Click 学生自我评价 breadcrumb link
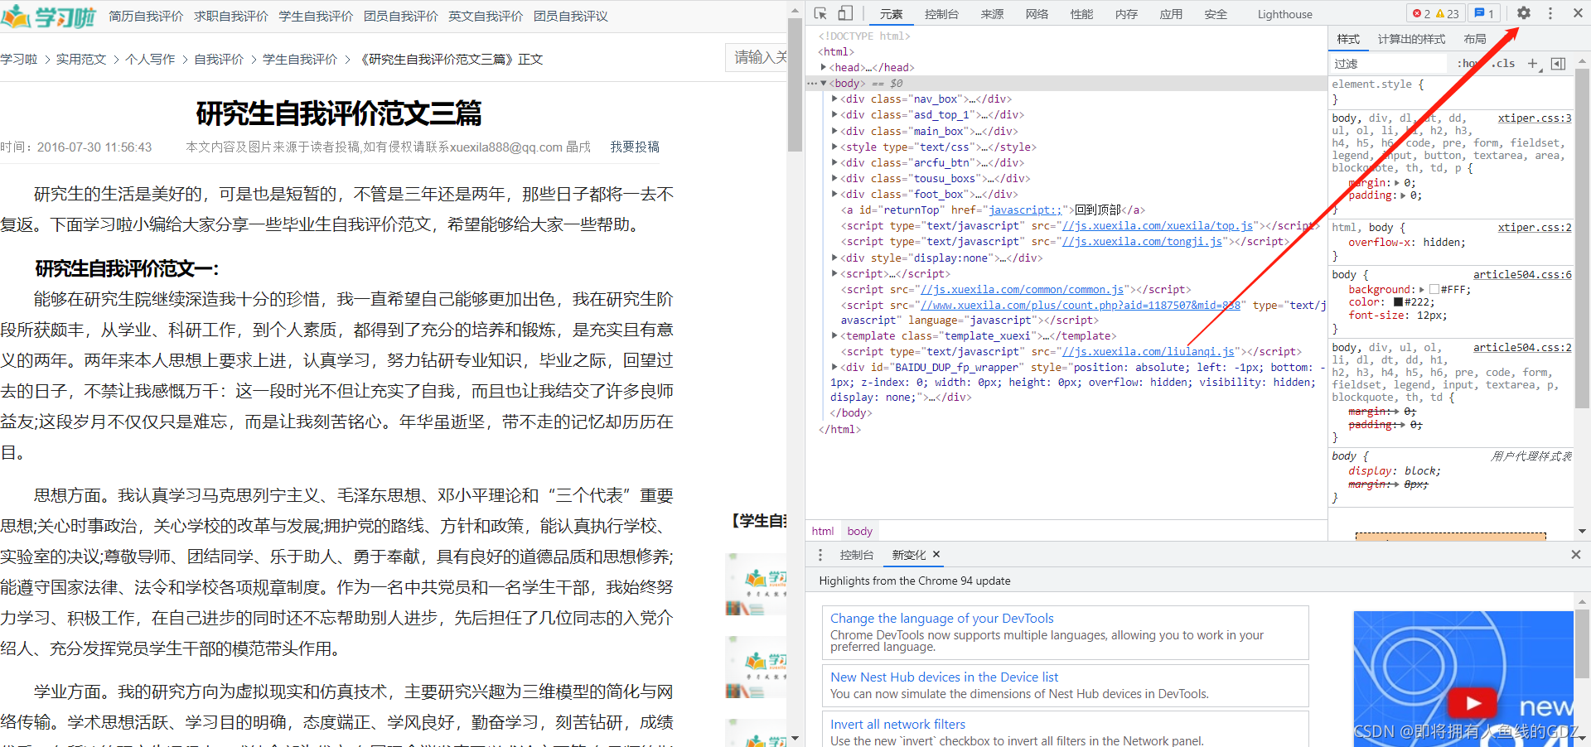Viewport: 1591px width, 747px height. tap(300, 59)
